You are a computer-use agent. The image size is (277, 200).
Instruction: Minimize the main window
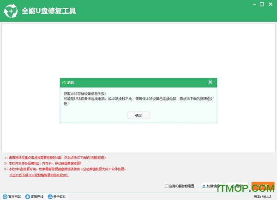(254, 4)
